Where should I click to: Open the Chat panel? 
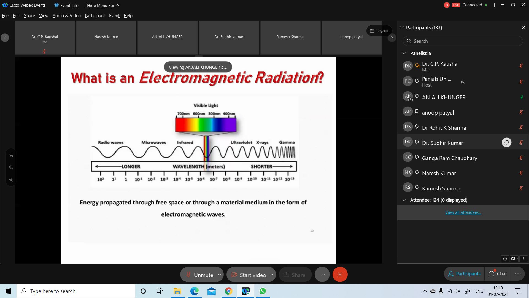498,274
